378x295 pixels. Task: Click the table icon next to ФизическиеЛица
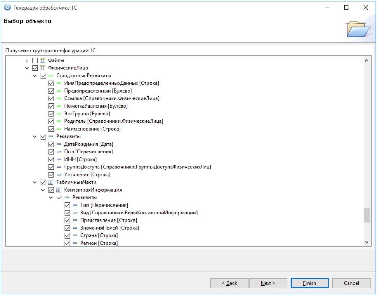pyautogui.click(x=43, y=68)
